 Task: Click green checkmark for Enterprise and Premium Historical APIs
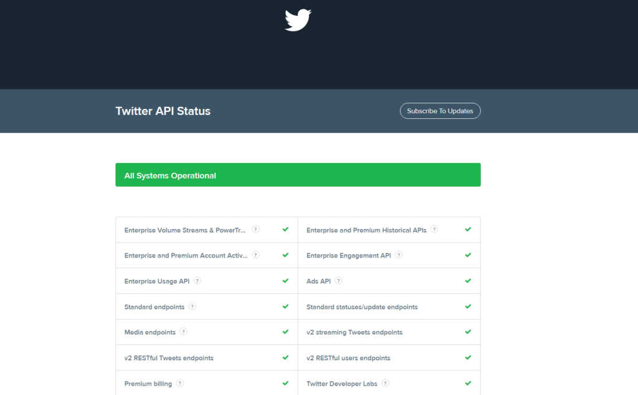coord(468,229)
